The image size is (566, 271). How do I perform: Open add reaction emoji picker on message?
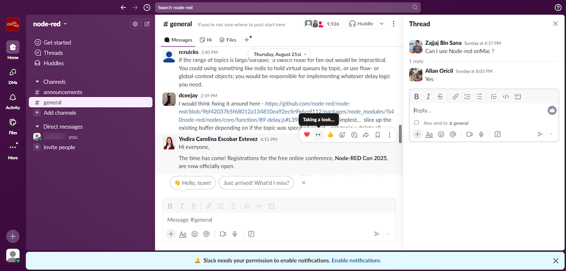pyautogui.click(x=342, y=135)
